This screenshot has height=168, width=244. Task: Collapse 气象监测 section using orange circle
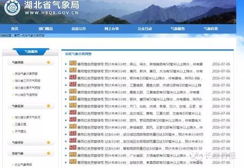click(48, 106)
